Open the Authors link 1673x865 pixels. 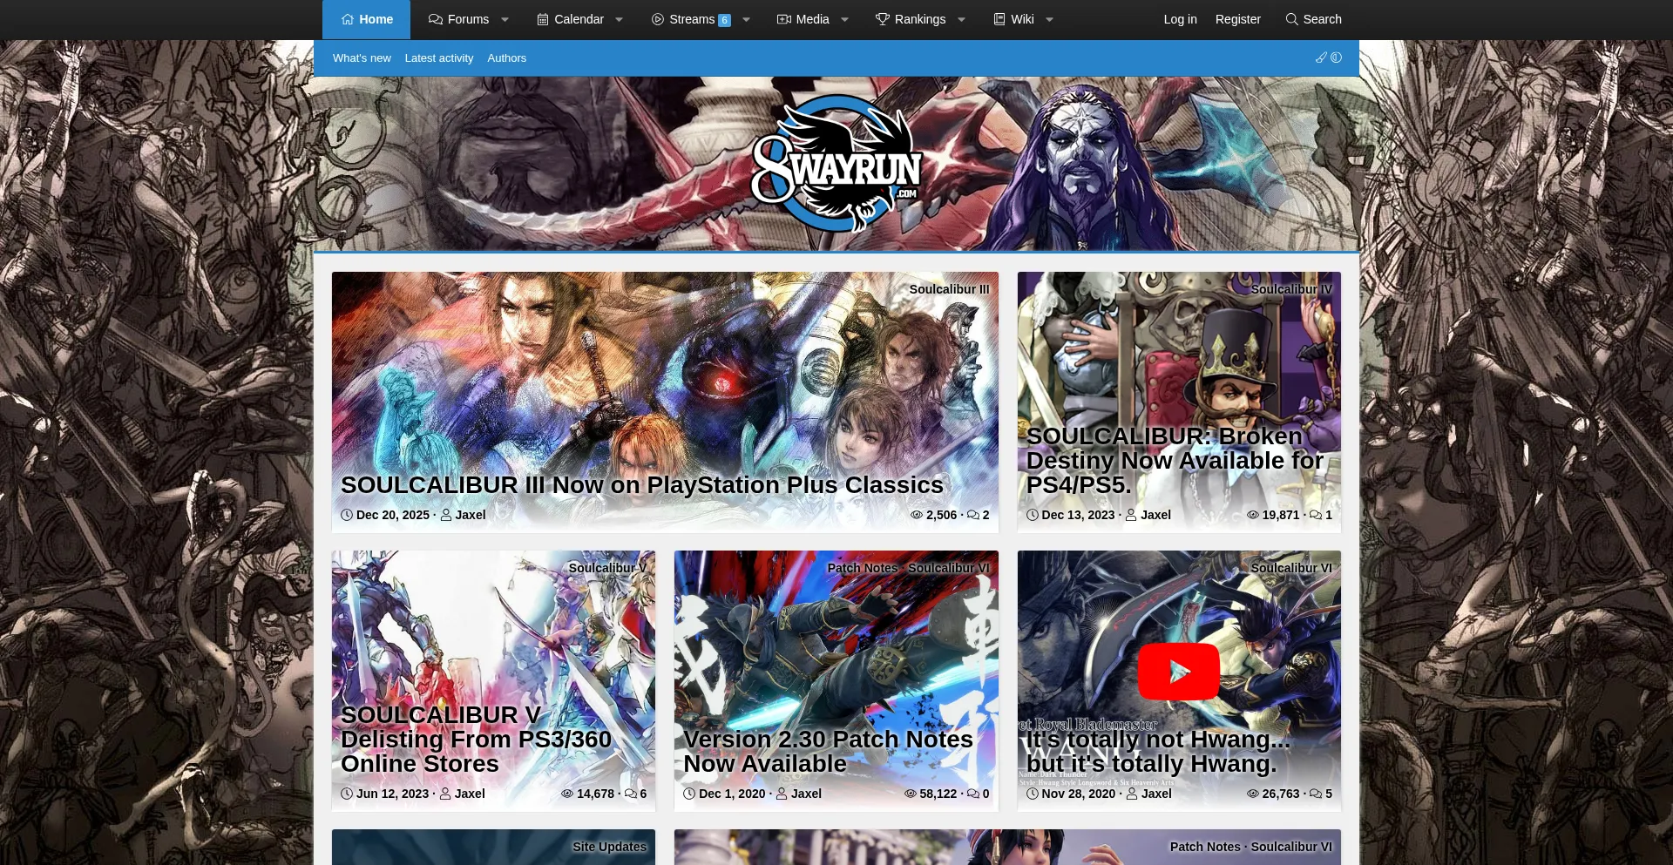point(506,58)
